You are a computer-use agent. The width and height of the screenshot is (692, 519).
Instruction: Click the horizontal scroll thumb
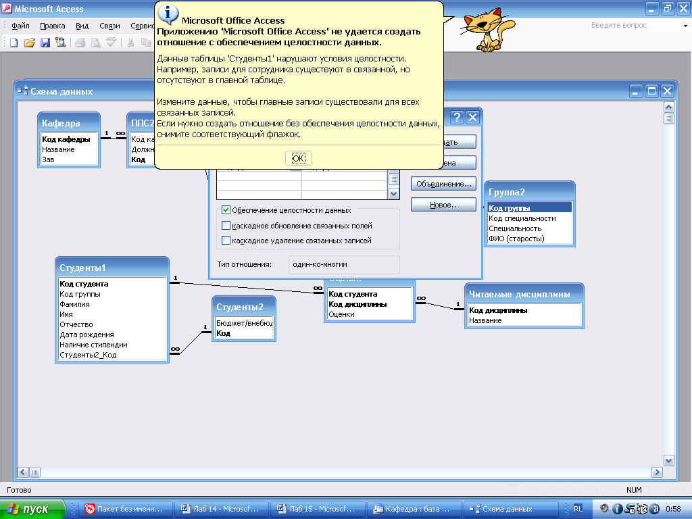34,472
